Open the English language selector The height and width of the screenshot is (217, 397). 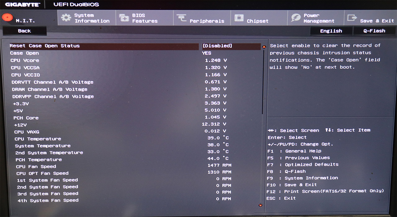(331, 31)
